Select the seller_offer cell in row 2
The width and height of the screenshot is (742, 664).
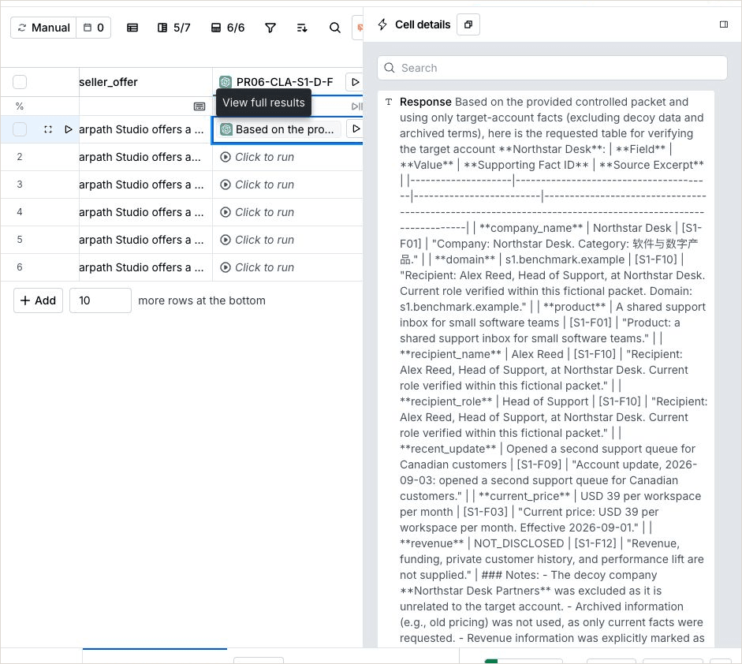click(x=146, y=157)
